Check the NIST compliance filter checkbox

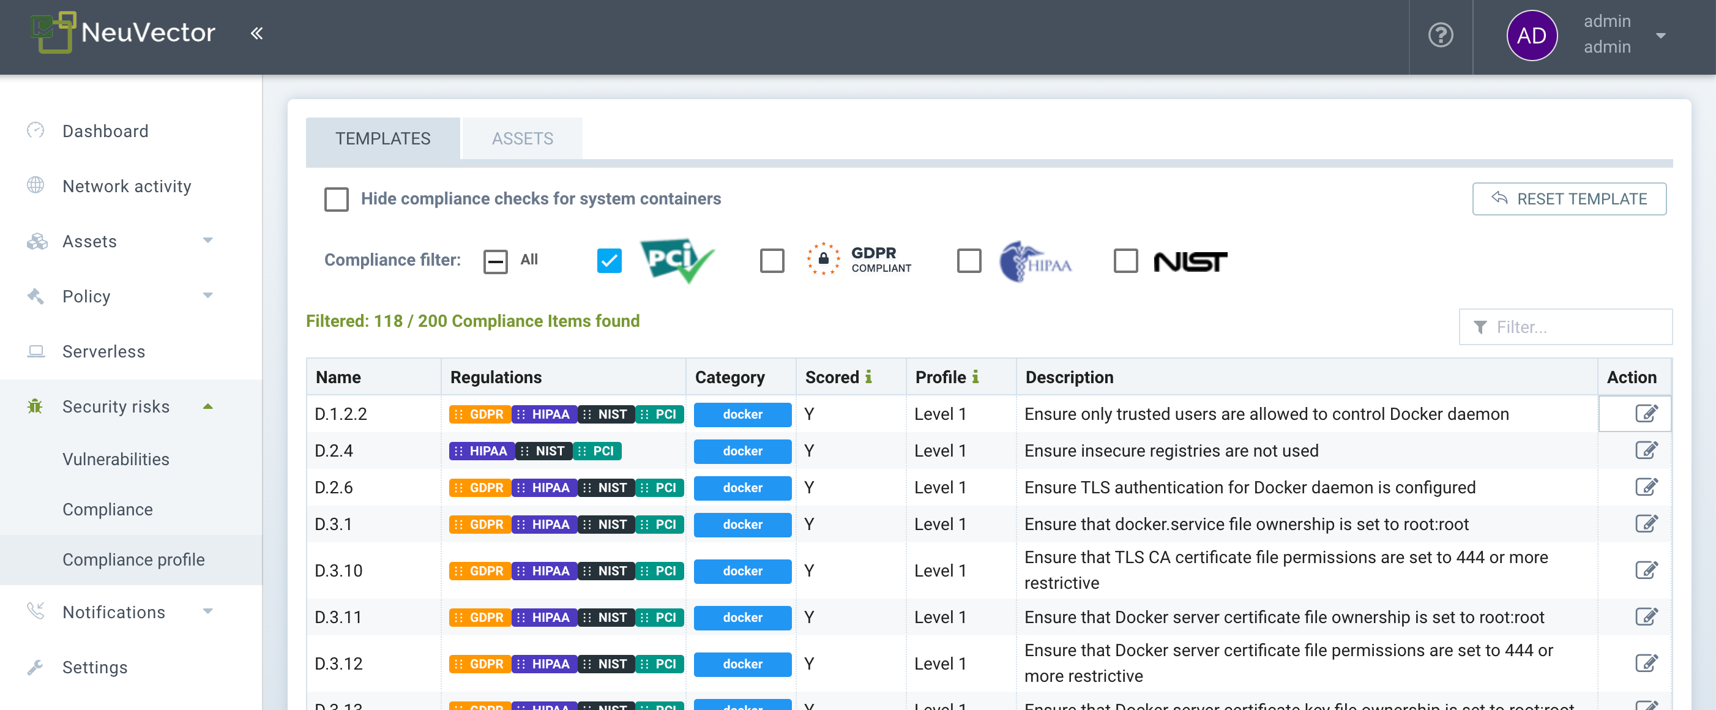coord(1125,260)
